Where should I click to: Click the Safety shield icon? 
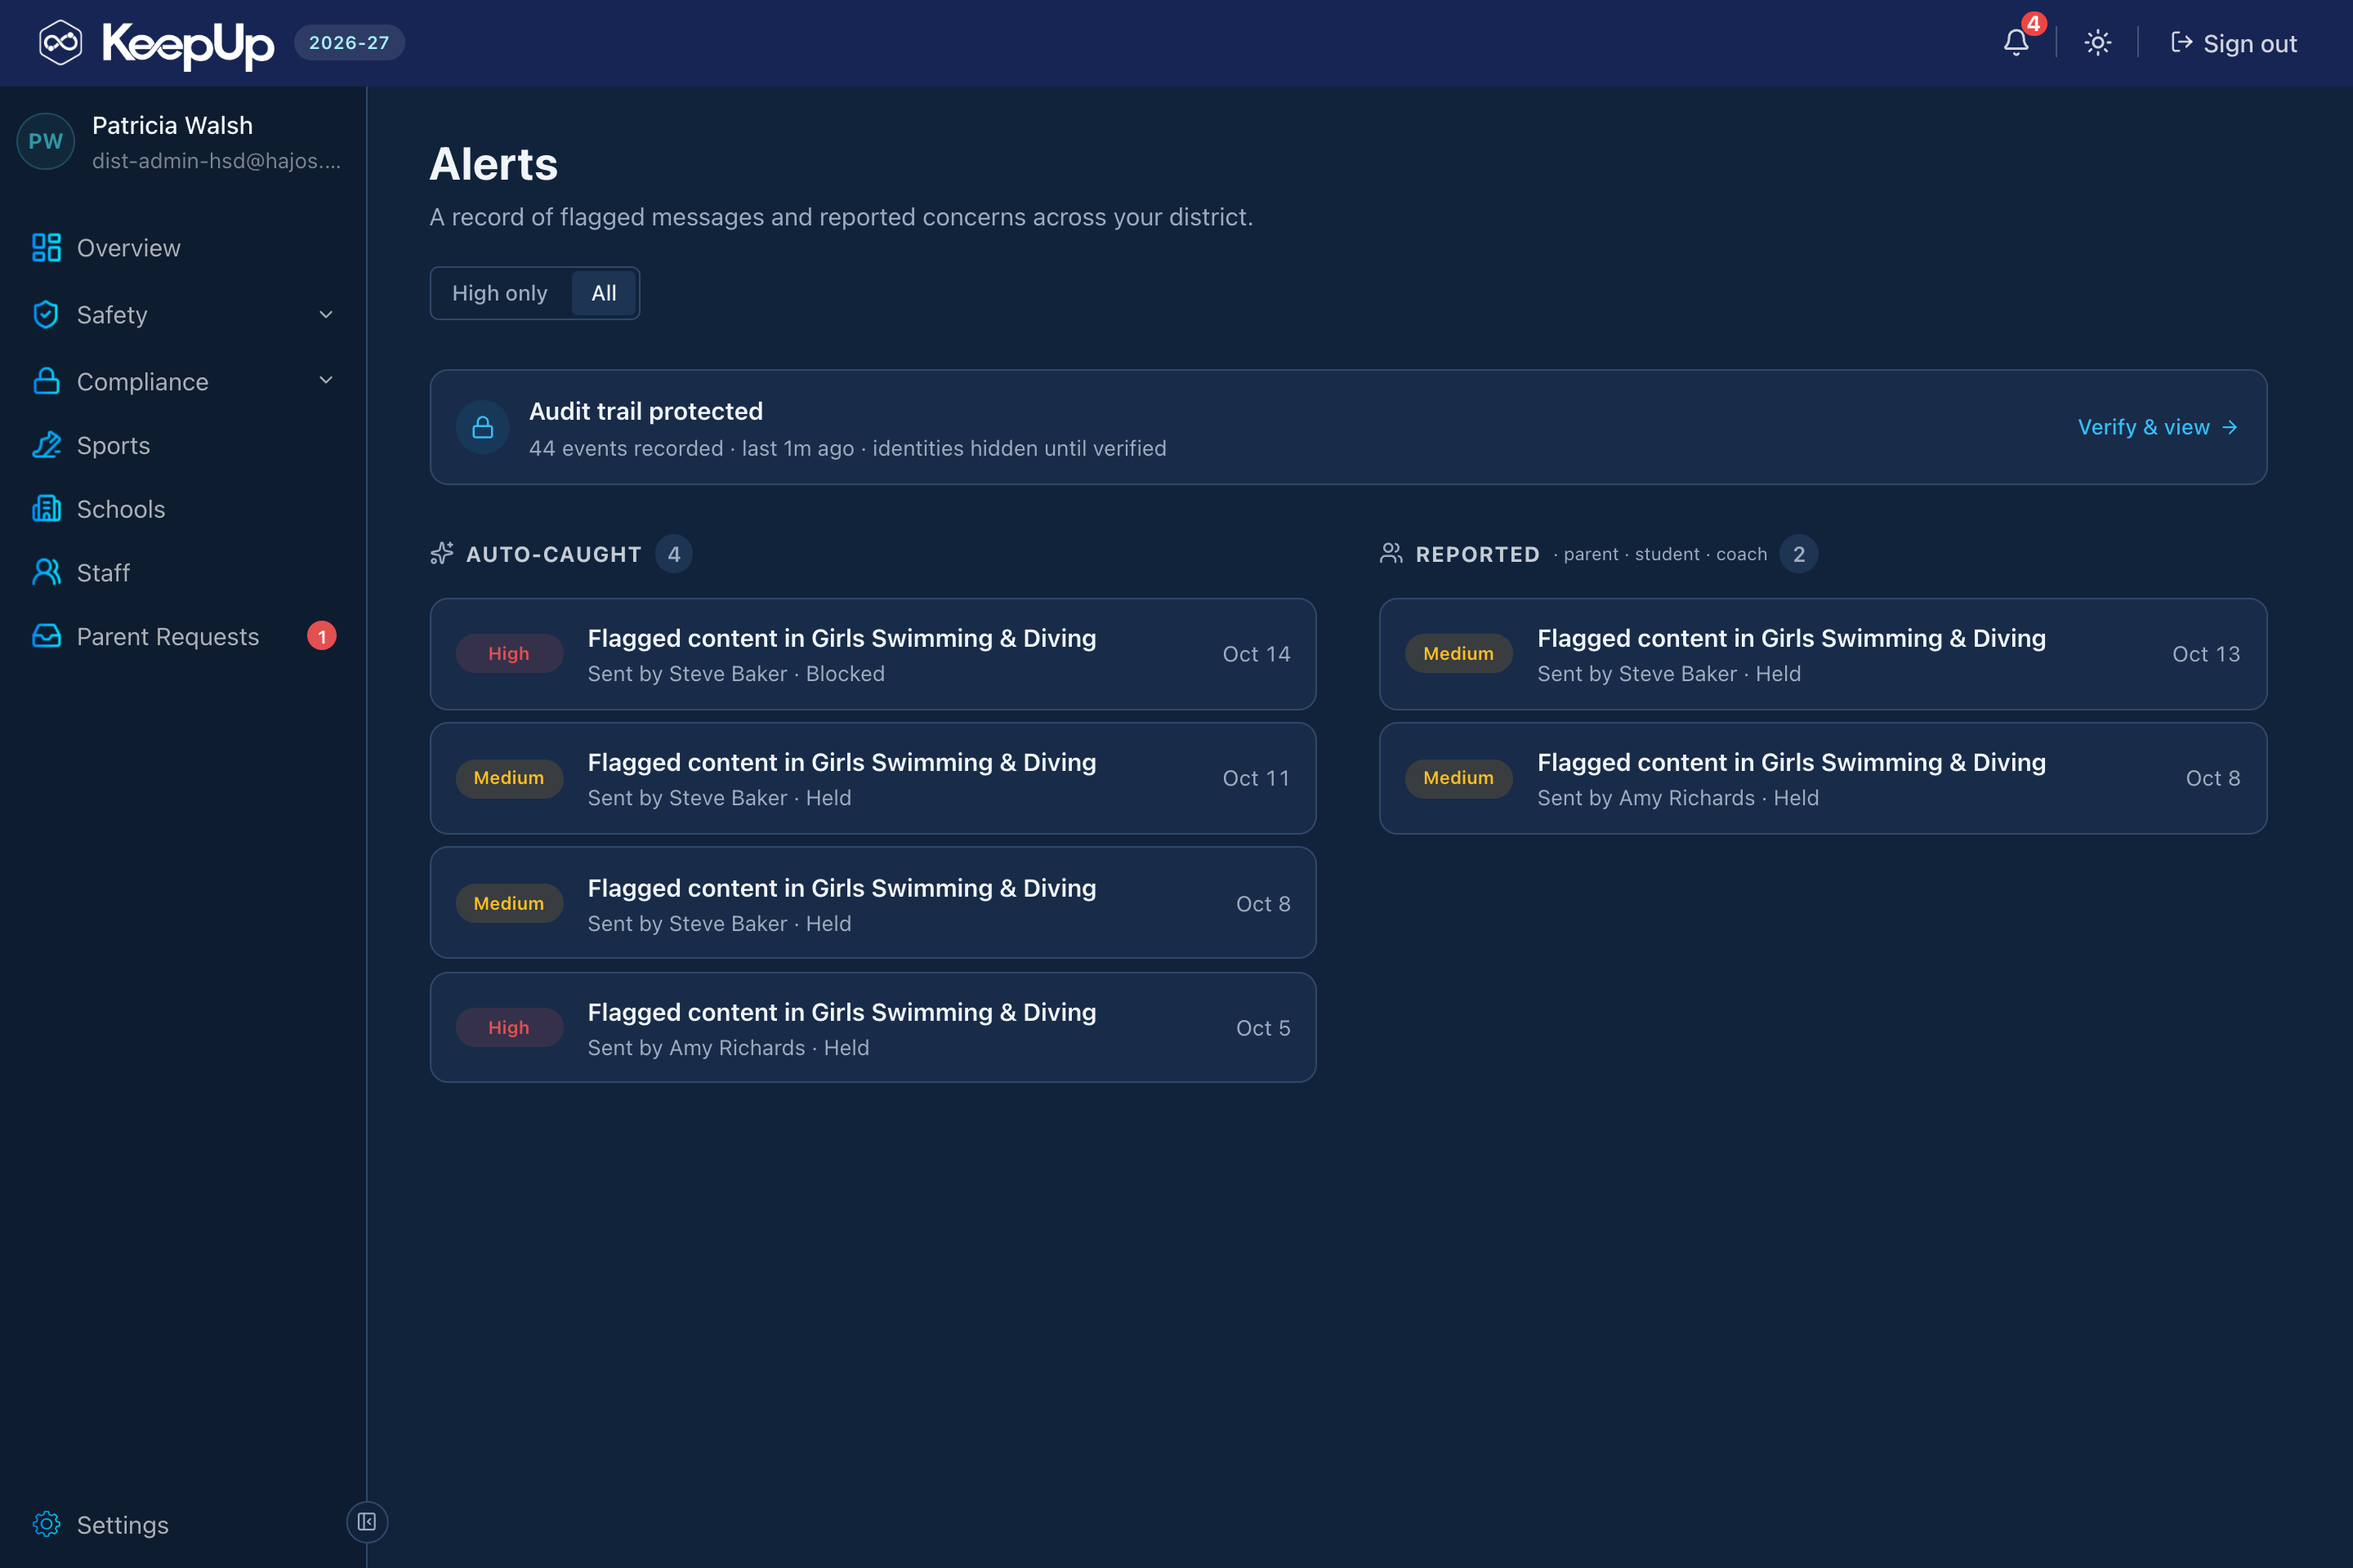click(46, 315)
